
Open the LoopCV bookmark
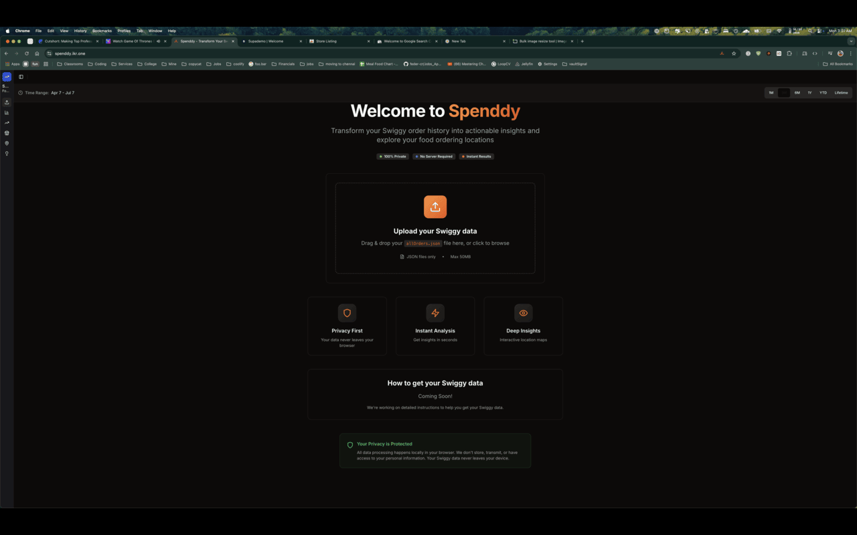coord(501,64)
